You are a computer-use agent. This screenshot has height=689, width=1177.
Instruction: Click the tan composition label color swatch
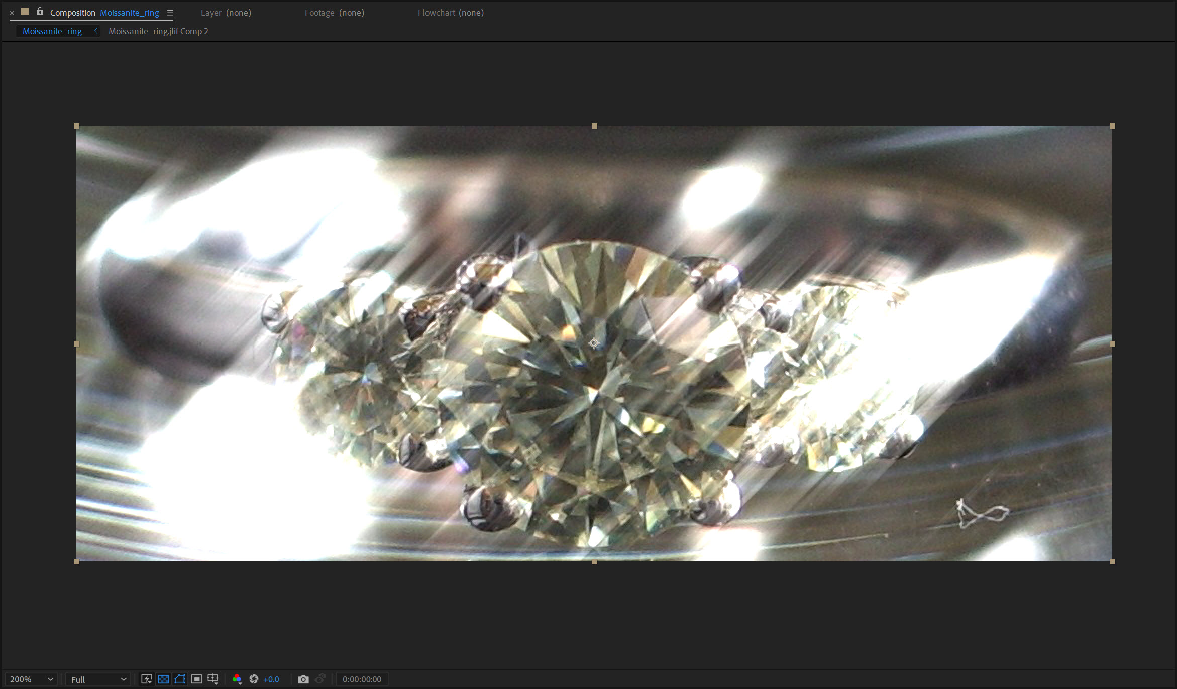coord(25,12)
